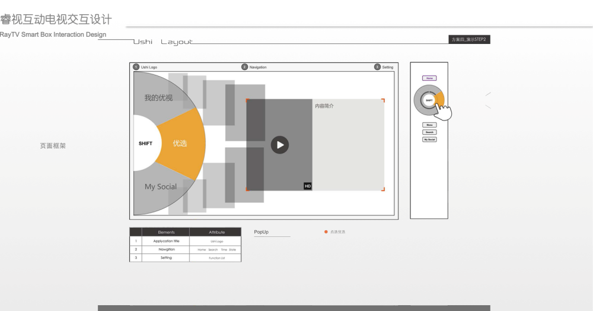
Task: Click the Ushi Layout heading
Action: [163, 42]
